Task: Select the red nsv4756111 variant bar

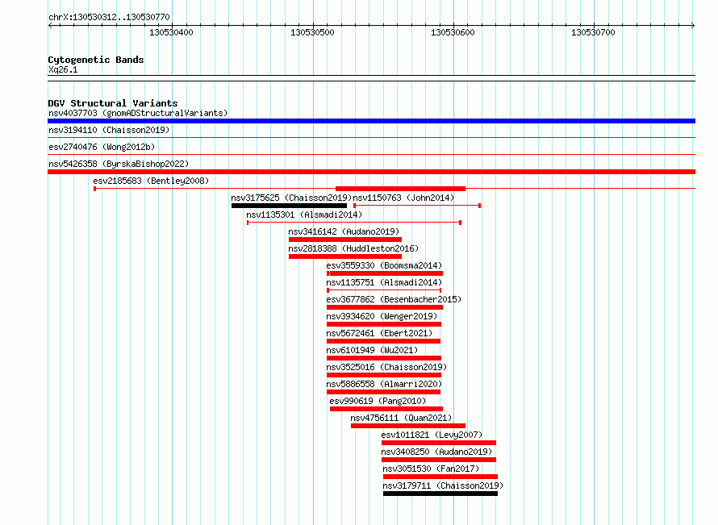Action: coord(408,426)
